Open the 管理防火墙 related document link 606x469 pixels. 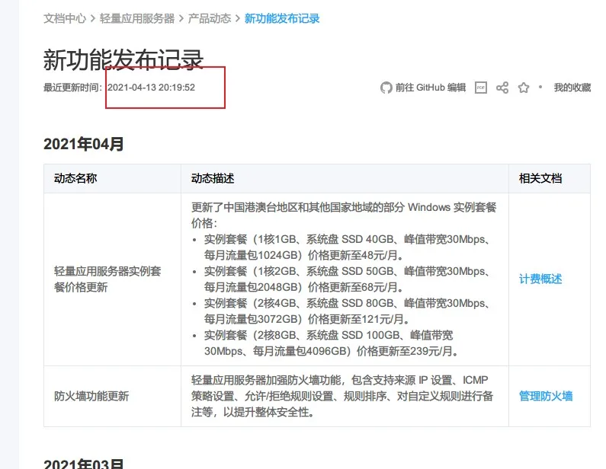coord(546,396)
